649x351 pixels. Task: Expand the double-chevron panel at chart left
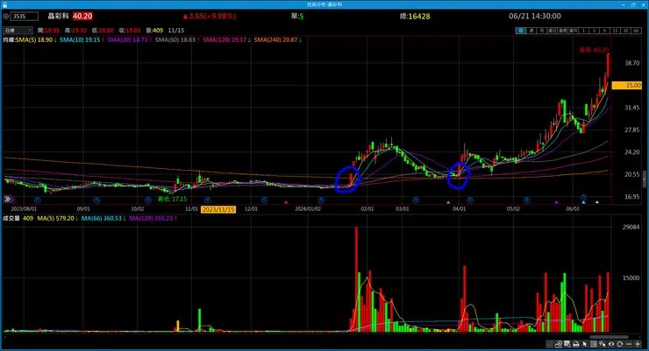pyautogui.click(x=7, y=199)
